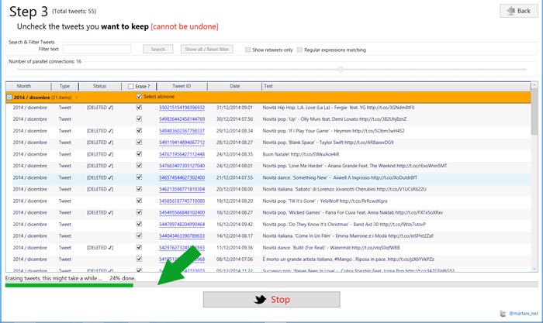The image size is (543, 323).
Task: Click the list scrollbar up arrow
Action: [x=534, y=84]
